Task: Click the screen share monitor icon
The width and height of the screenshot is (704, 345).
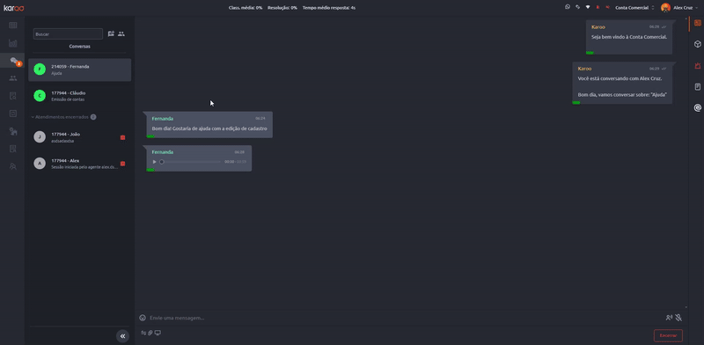Action: (158, 333)
